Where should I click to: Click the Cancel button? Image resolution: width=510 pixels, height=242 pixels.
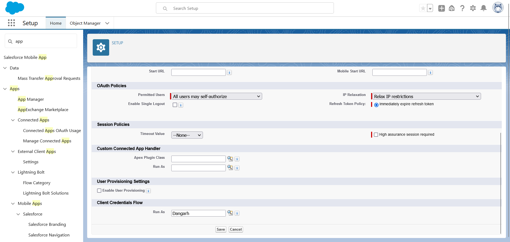(236, 230)
